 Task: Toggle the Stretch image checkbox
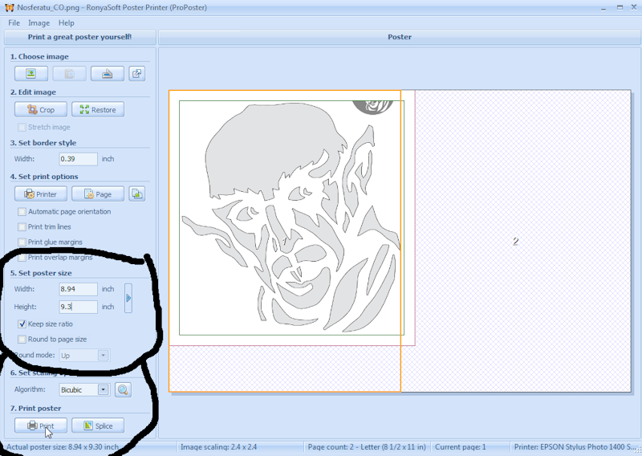[22, 128]
